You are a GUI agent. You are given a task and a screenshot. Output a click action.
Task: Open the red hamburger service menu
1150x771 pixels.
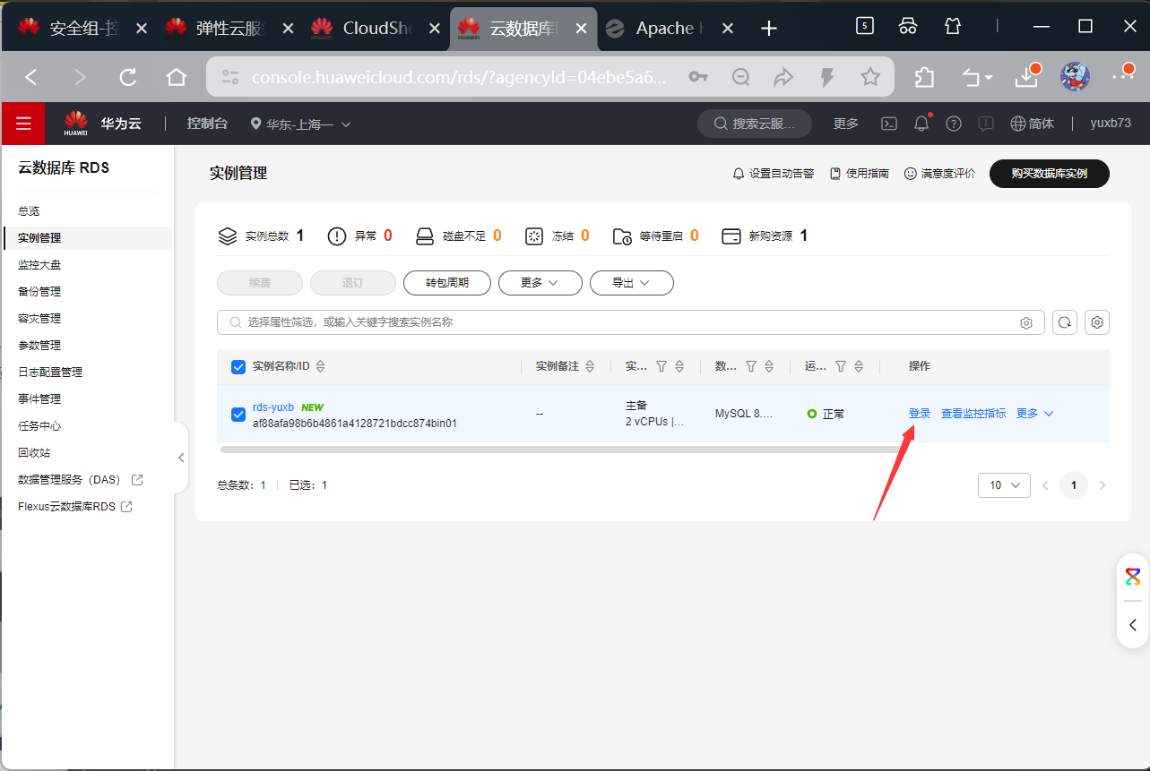coord(23,124)
